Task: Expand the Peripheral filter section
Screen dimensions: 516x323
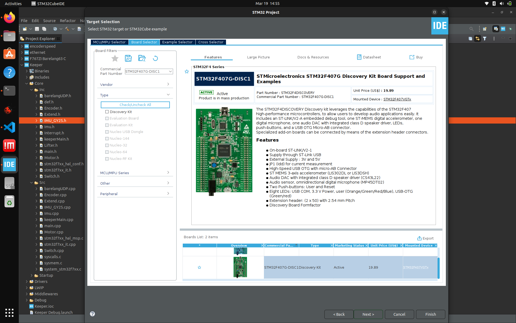Action: 135,194
